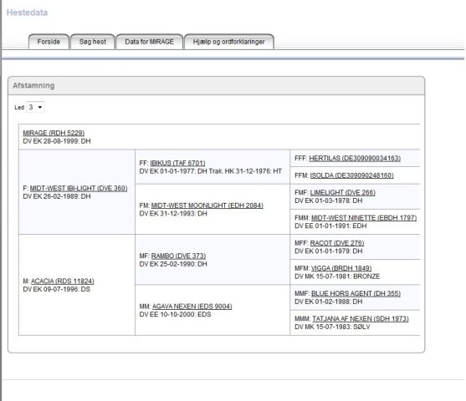
Task: Open the Led generation dropdown
Action: point(35,107)
